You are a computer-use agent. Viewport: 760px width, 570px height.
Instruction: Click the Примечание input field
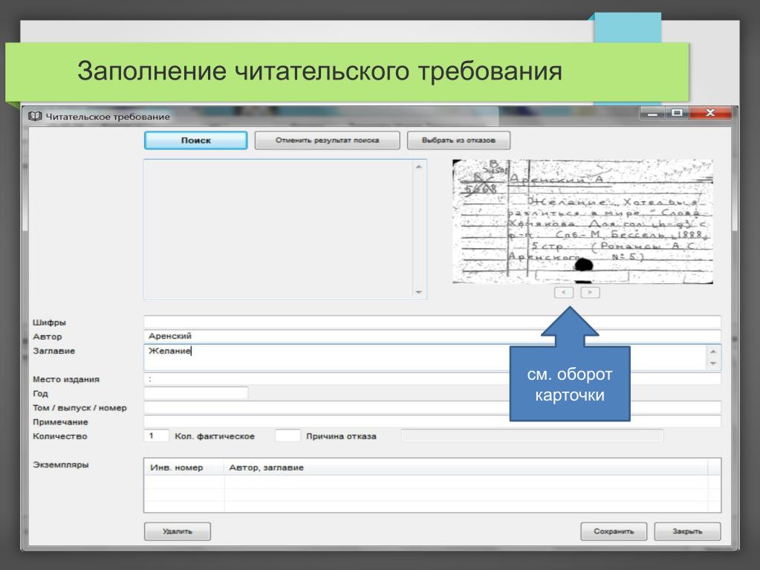pyautogui.click(x=432, y=421)
